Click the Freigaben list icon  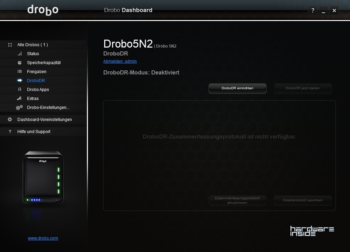(x=20, y=72)
